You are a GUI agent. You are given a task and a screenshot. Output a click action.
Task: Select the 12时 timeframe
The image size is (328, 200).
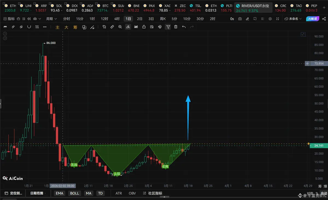104,19
